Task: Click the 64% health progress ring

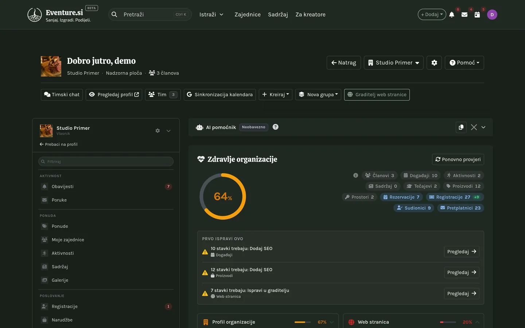Action: point(223,196)
